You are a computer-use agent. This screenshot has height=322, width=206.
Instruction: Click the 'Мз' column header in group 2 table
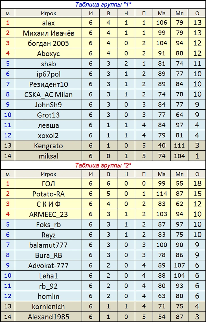[x=161, y=174]
